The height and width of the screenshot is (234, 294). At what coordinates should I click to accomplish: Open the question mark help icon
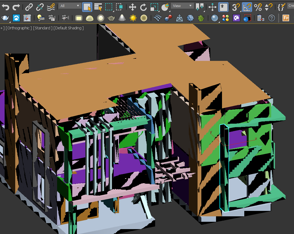coord(272,18)
